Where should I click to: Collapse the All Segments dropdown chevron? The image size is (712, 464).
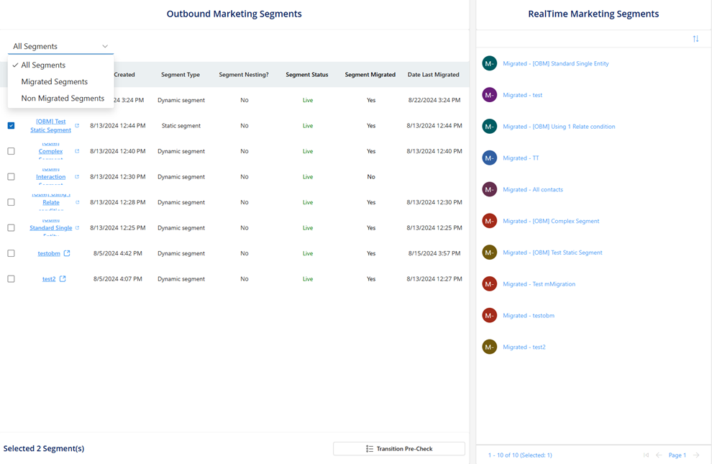tap(105, 46)
